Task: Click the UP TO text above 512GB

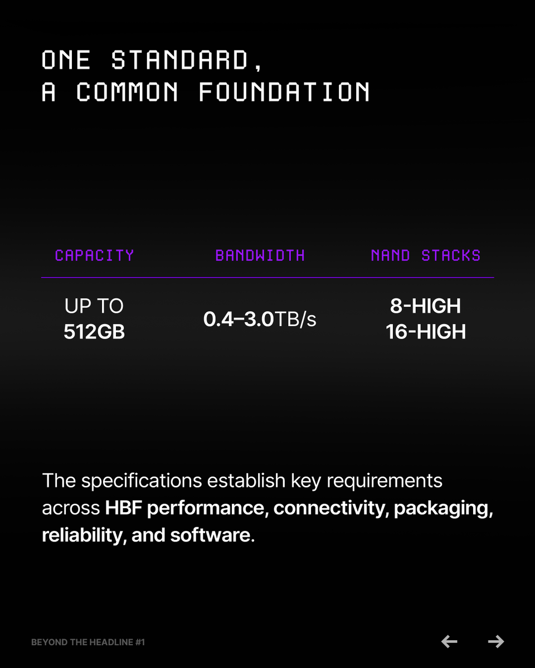Action: [94, 306]
